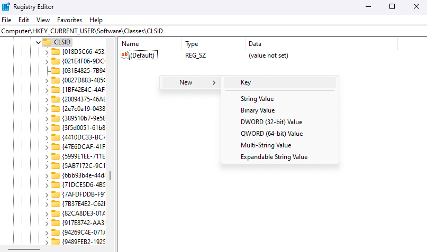Click folder icon of {82CA8DE3 key
Image resolution: width=427 pixels, height=252 pixels.
coord(56,213)
